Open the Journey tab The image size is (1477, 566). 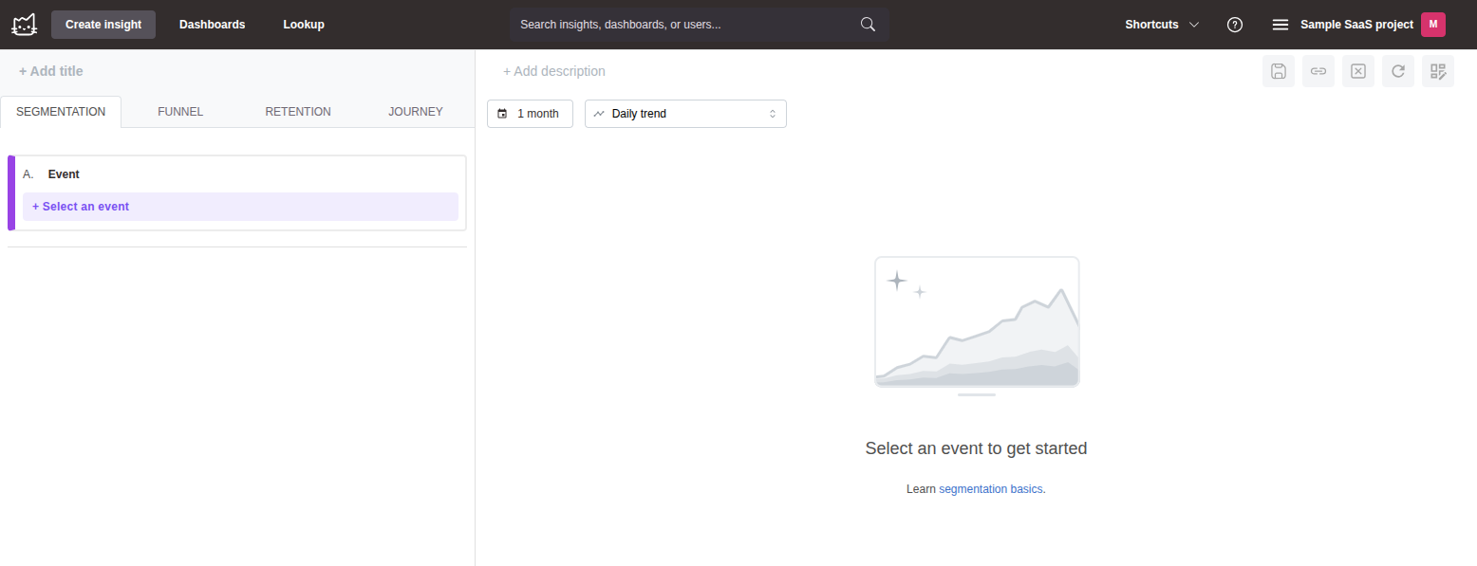pos(416,112)
